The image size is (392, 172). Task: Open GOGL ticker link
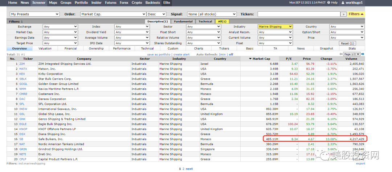click(23, 84)
